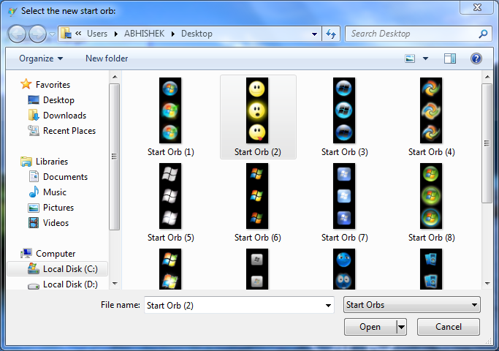The width and height of the screenshot is (499, 351).
Task: Click Desktop in the address breadcrumb
Action: [197, 34]
